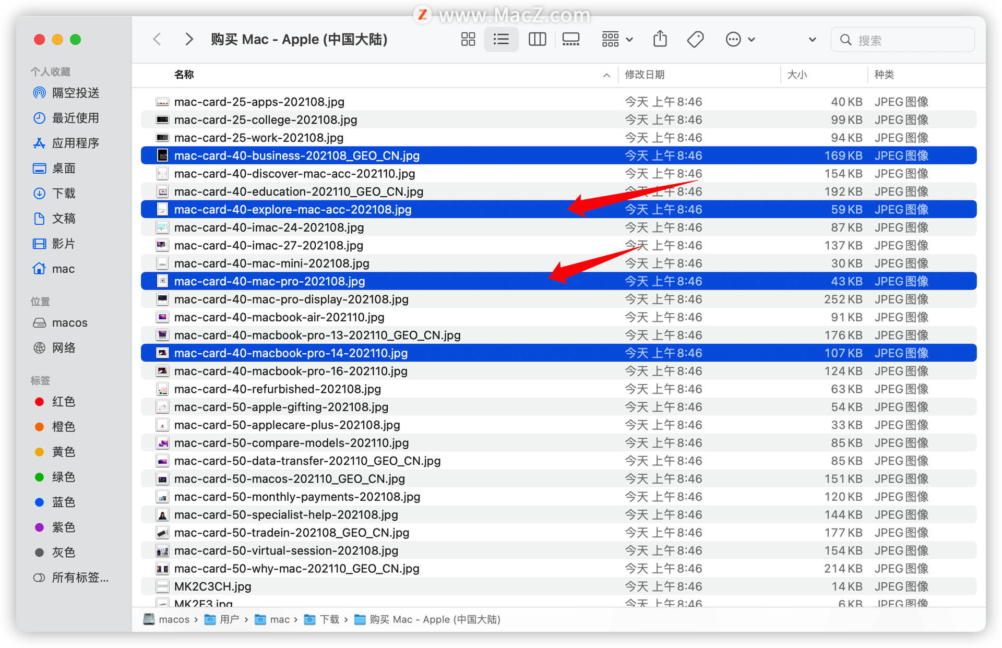1002x648 pixels.
Task: Toggle the name sort direction arrow
Action: click(606, 75)
